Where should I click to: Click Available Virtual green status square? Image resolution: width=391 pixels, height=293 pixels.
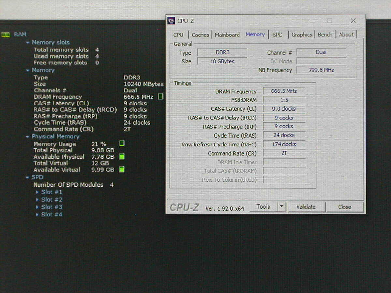[x=122, y=169]
